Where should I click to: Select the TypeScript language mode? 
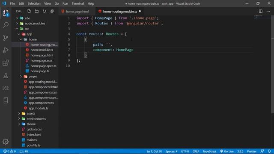coord(209,151)
